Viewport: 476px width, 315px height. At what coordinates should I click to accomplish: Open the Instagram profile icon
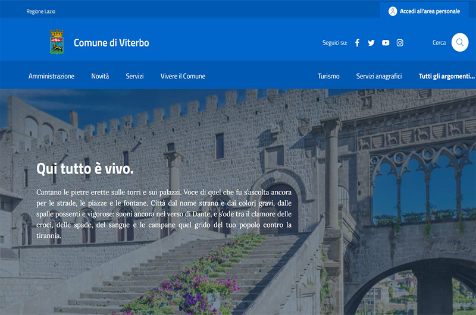400,43
